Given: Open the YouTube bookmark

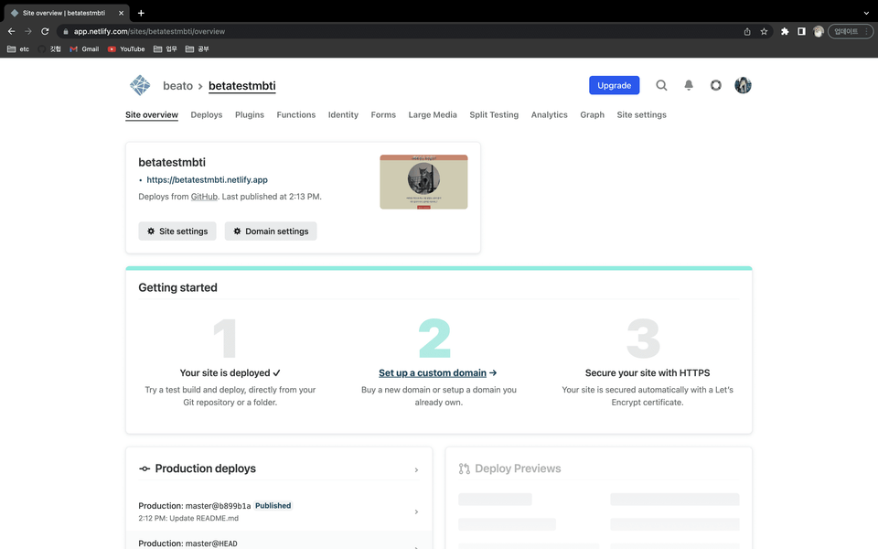Looking at the screenshot, I should pos(126,48).
